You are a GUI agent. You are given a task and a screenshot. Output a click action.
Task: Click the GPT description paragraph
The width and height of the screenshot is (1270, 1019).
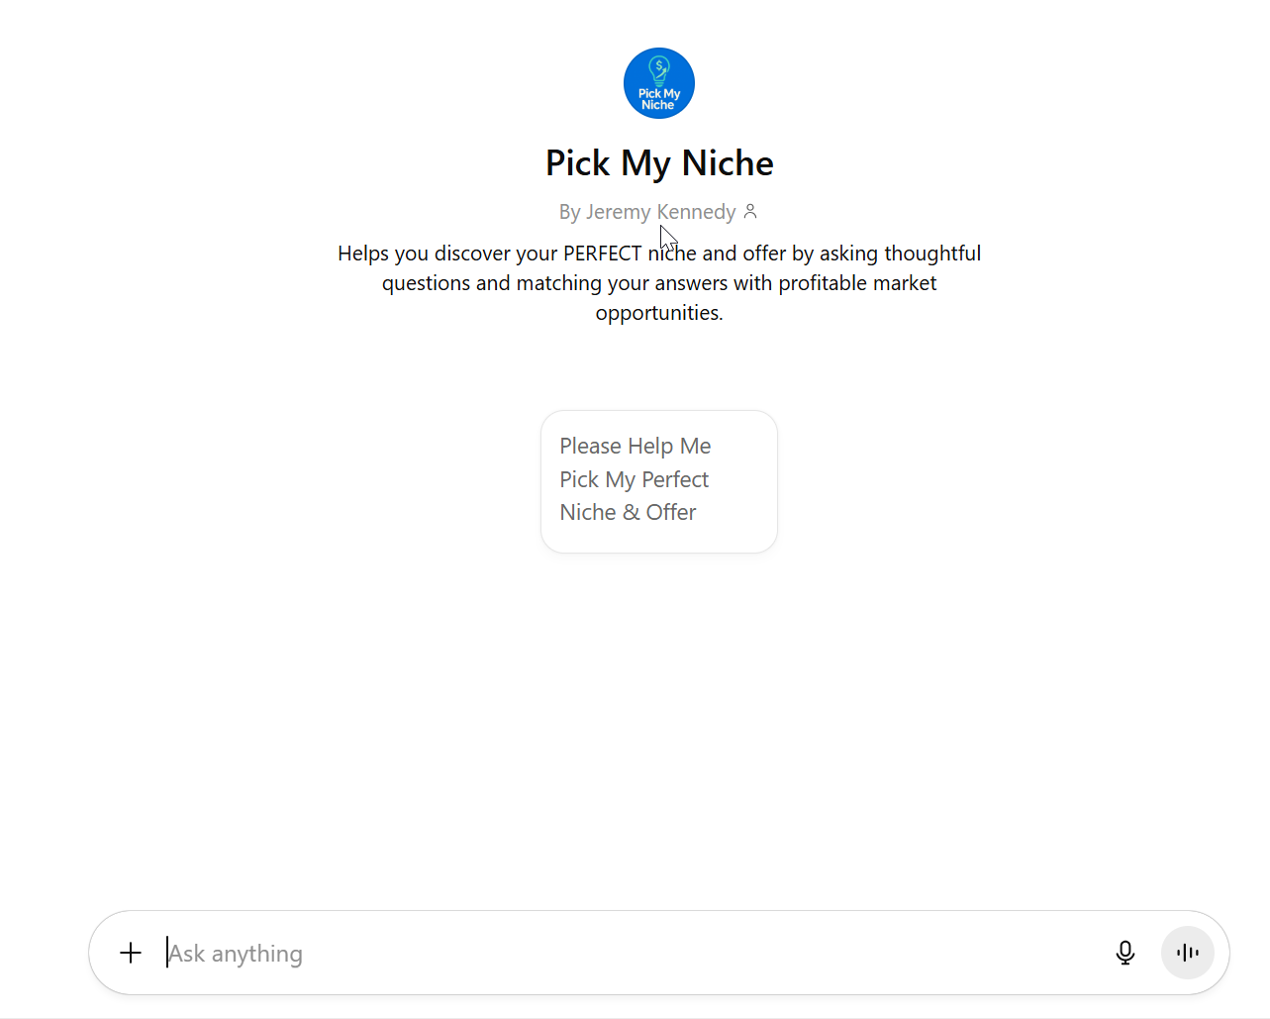pyautogui.click(x=659, y=282)
